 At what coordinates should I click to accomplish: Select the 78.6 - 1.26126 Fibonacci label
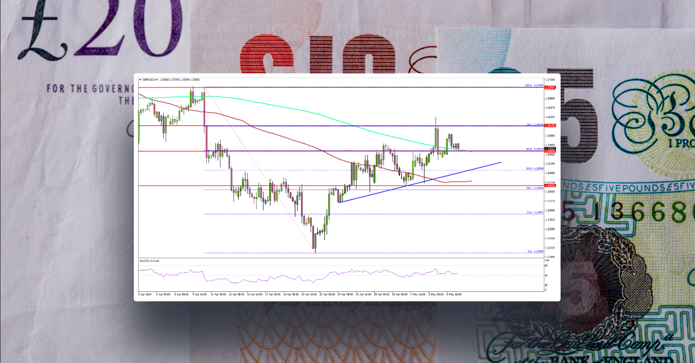[x=535, y=124]
